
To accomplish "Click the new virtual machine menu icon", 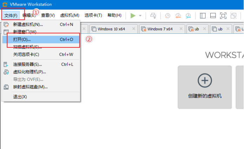I will 6,25.
